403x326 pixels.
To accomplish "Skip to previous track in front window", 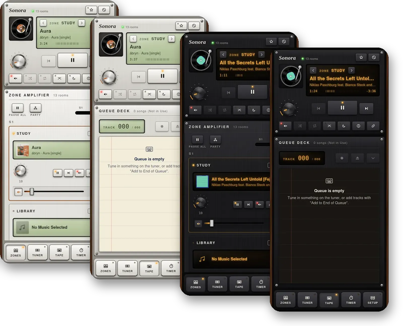I will pyautogui.click(x=318, y=108).
